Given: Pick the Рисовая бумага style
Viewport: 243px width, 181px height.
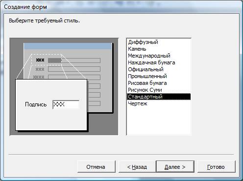Looking at the screenshot, I should pyautogui.click(x=159, y=83).
